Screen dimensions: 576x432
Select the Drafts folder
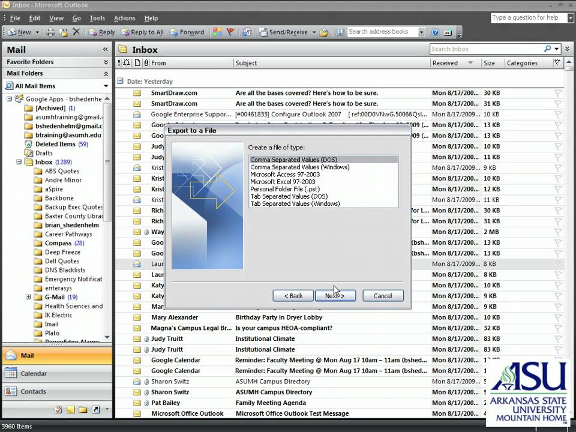pos(38,153)
